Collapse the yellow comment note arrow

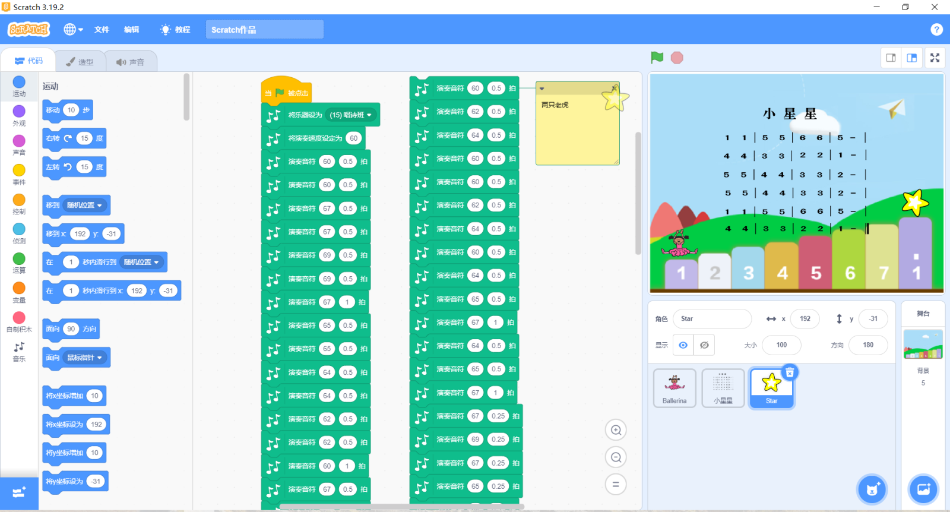[x=541, y=89]
